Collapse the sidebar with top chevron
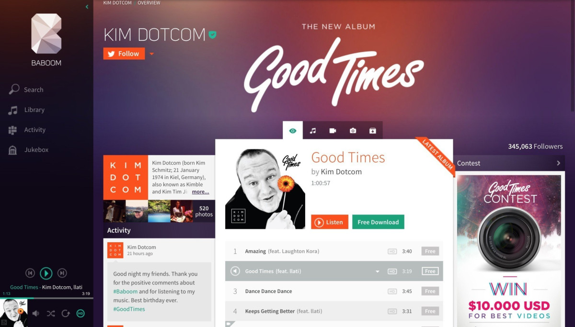Image resolution: width=575 pixels, height=327 pixels. coord(87,7)
